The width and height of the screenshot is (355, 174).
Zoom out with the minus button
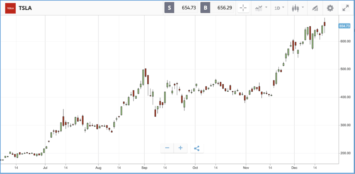167,148
